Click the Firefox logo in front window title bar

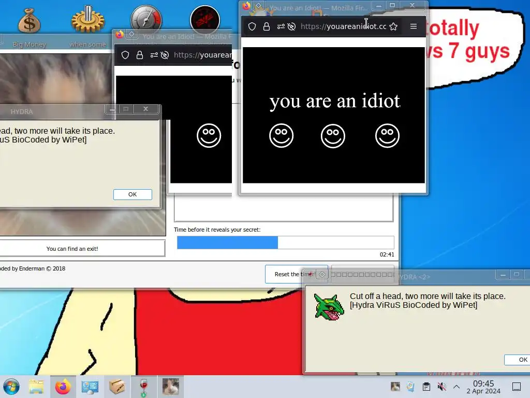pos(246,5)
